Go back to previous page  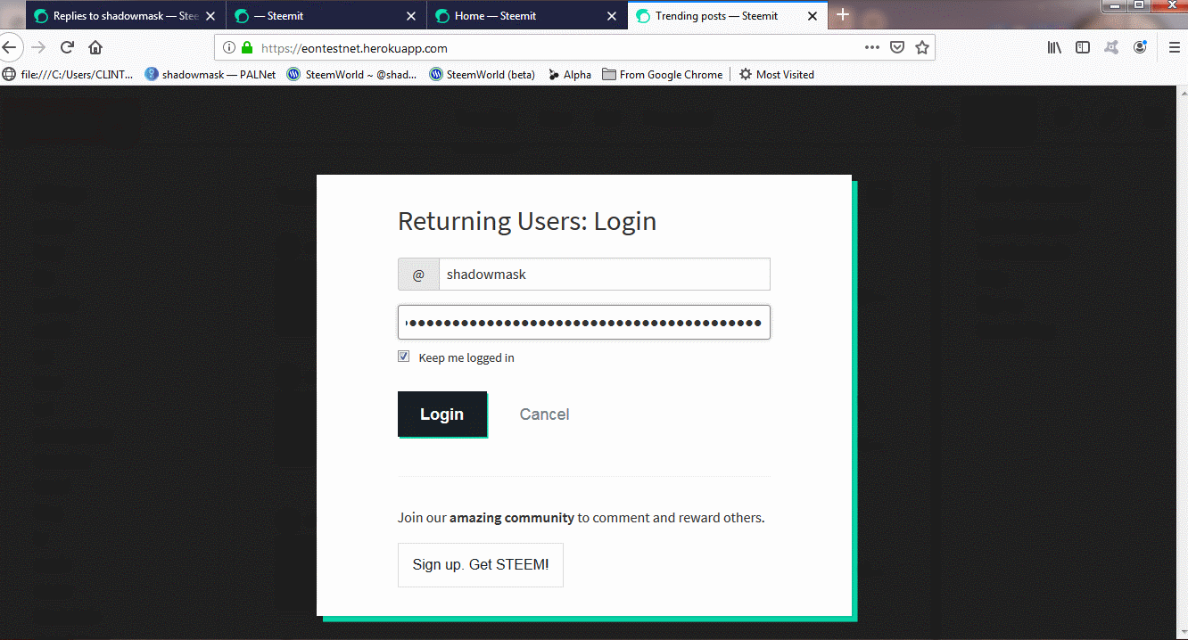pyautogui.click(x=9, y=48)
